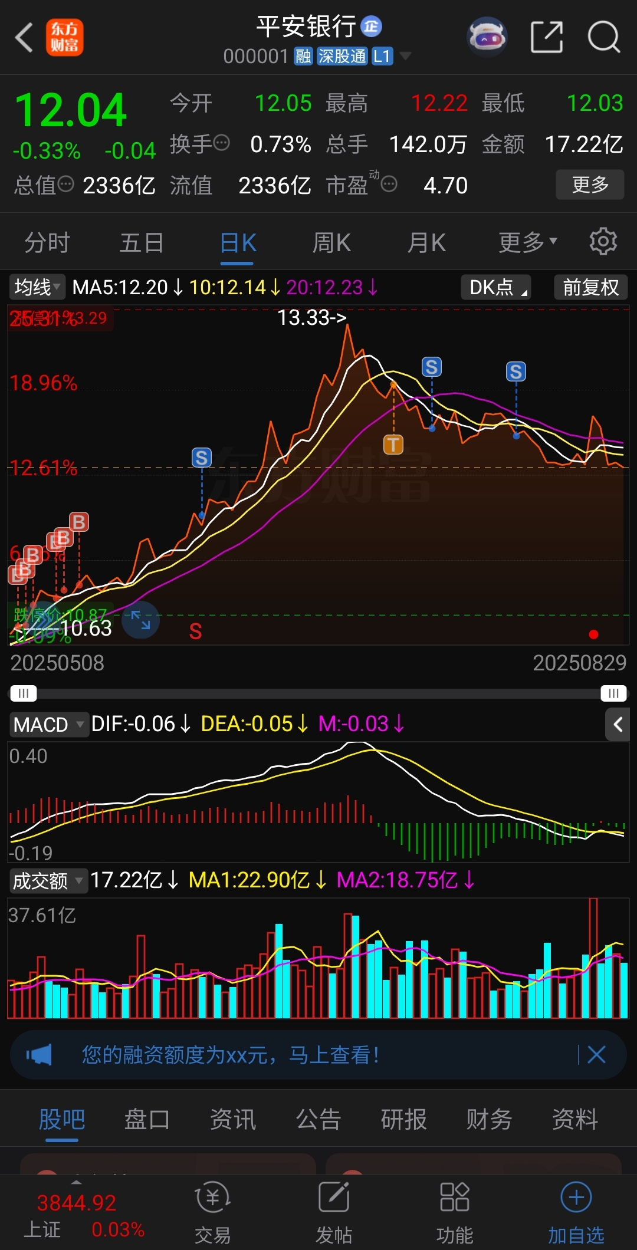Switch to 财务 tab

(489, 1119)
